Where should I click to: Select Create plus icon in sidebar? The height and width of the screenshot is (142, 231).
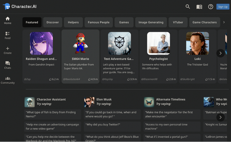8,51
